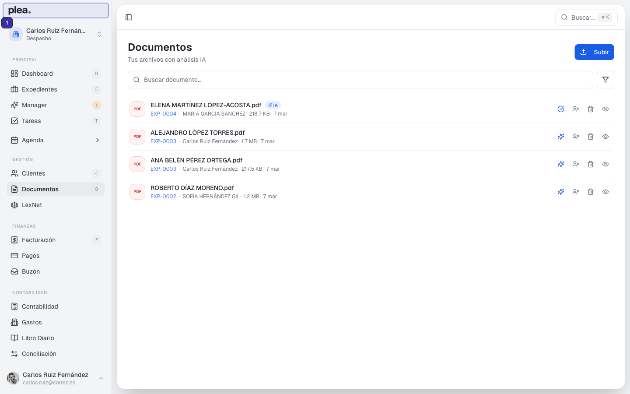This screenshot has width=630, height=394.
Task: Open the Libro Diario section
Action: 38,338
